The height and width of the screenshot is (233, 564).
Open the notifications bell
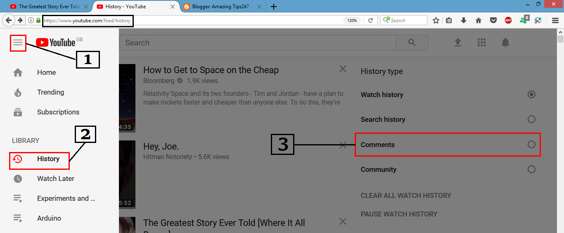[x=505, y=43]
